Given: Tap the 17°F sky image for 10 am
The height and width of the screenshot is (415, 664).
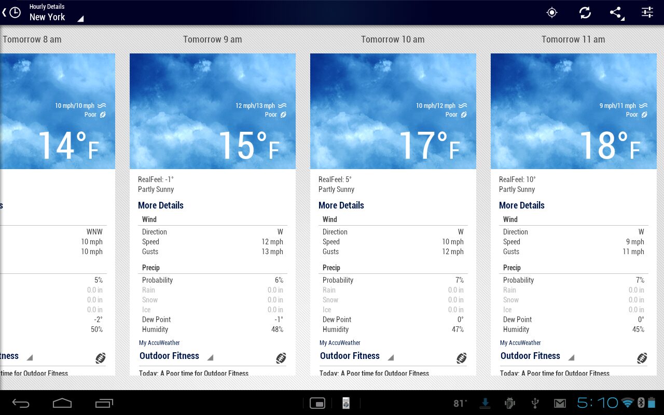Looking at the screenshot, I should pos(393,111).
